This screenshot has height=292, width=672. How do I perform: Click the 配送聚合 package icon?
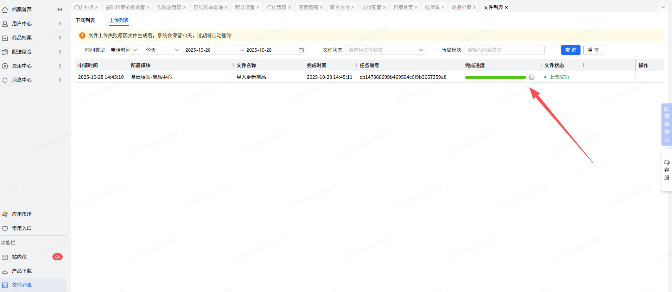(x=5, y=52)
